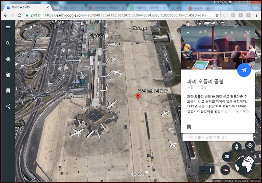Viewport: 262px width, 183px height.
Task: Click the 'I' extension icon in toolbar
Action: [x=241, y=15]
